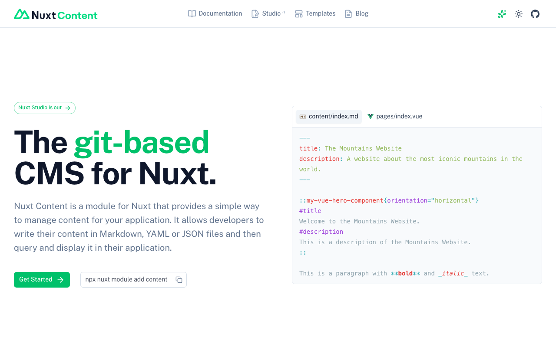Image resolution: width=556 pixels, height=347 pixels.
Task: Select the Templates grid icon
Action: tap(298, 13)
